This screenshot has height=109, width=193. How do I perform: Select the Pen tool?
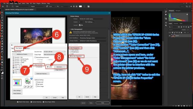pyautogui.click(x=2, y=52)
